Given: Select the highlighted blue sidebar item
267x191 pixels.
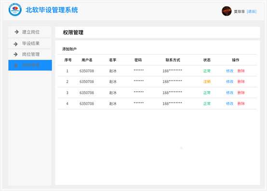Looking at the screenshot, I should pos(30,65).
